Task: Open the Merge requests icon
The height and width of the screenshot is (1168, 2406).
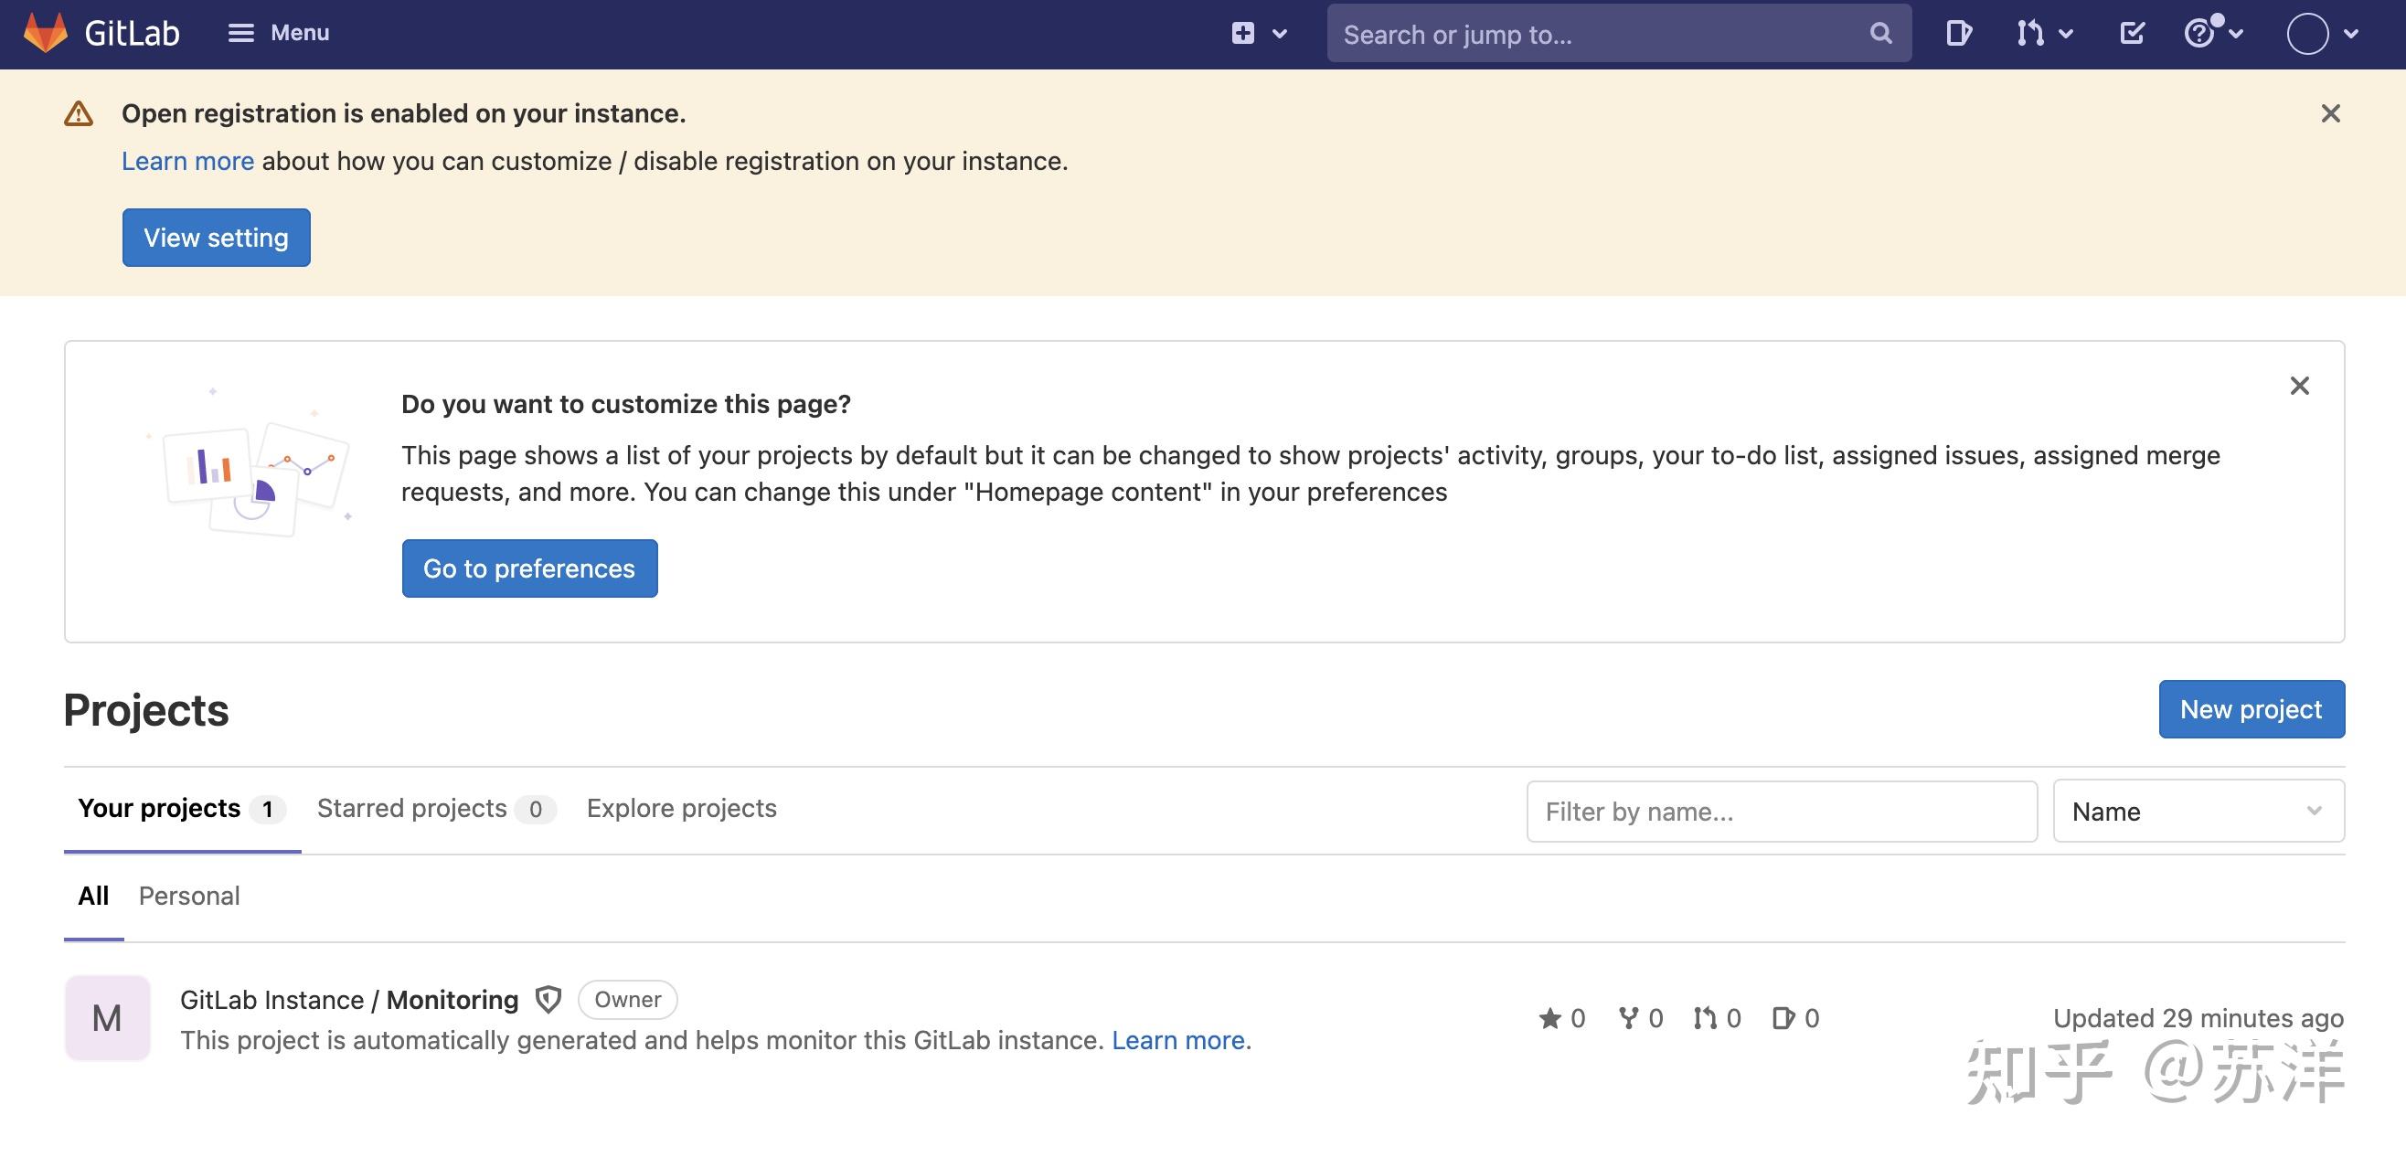Action: [2028, 33]
